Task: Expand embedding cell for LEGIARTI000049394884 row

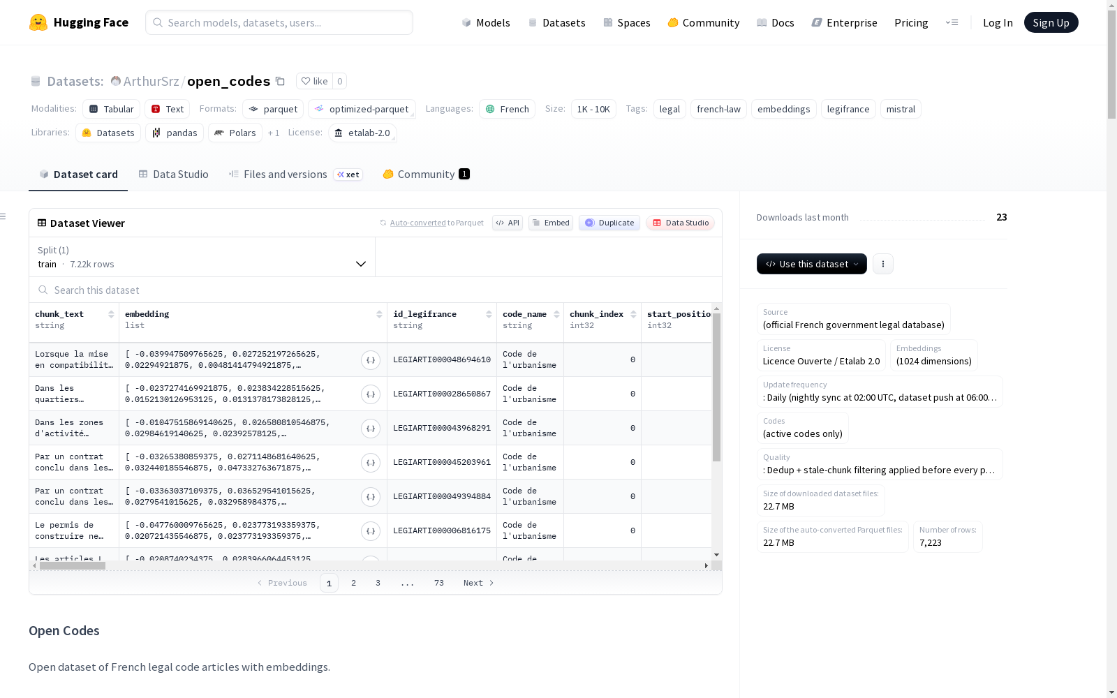Action: 371,497
